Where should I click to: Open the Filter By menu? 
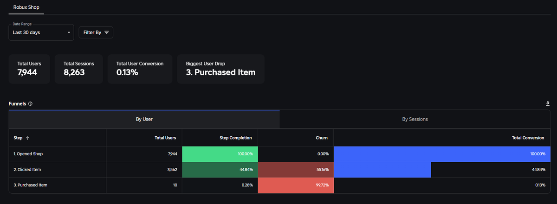96,32
